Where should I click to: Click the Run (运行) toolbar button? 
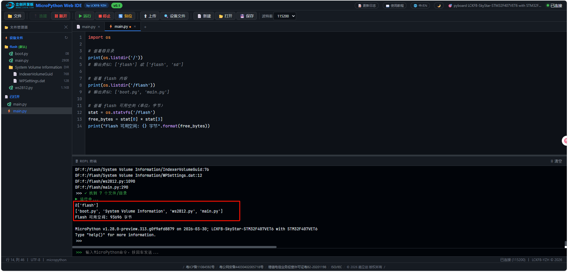[85, 16]
